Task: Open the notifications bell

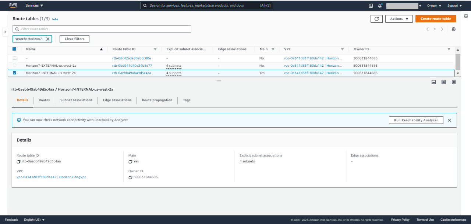Action: (380, 5)
